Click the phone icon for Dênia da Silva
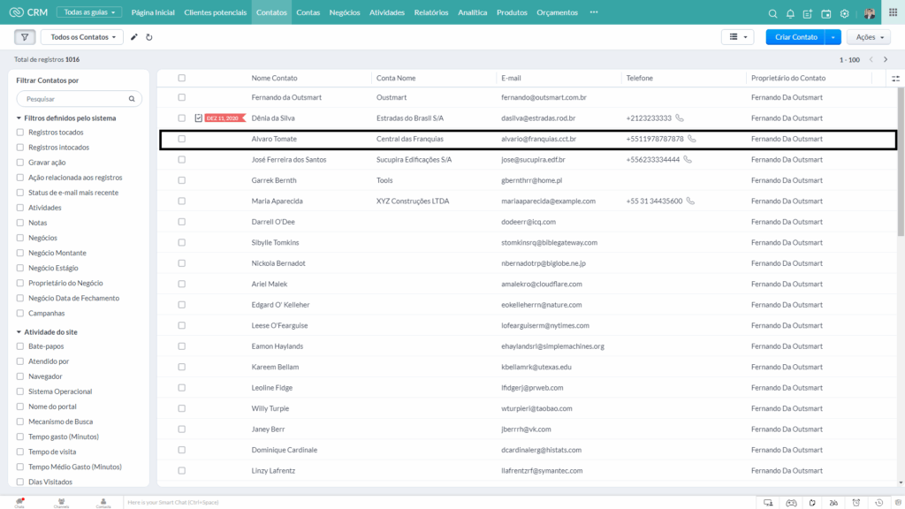Image resolution: width=905 pixels, height=509 pixels. tap(680, 118)
